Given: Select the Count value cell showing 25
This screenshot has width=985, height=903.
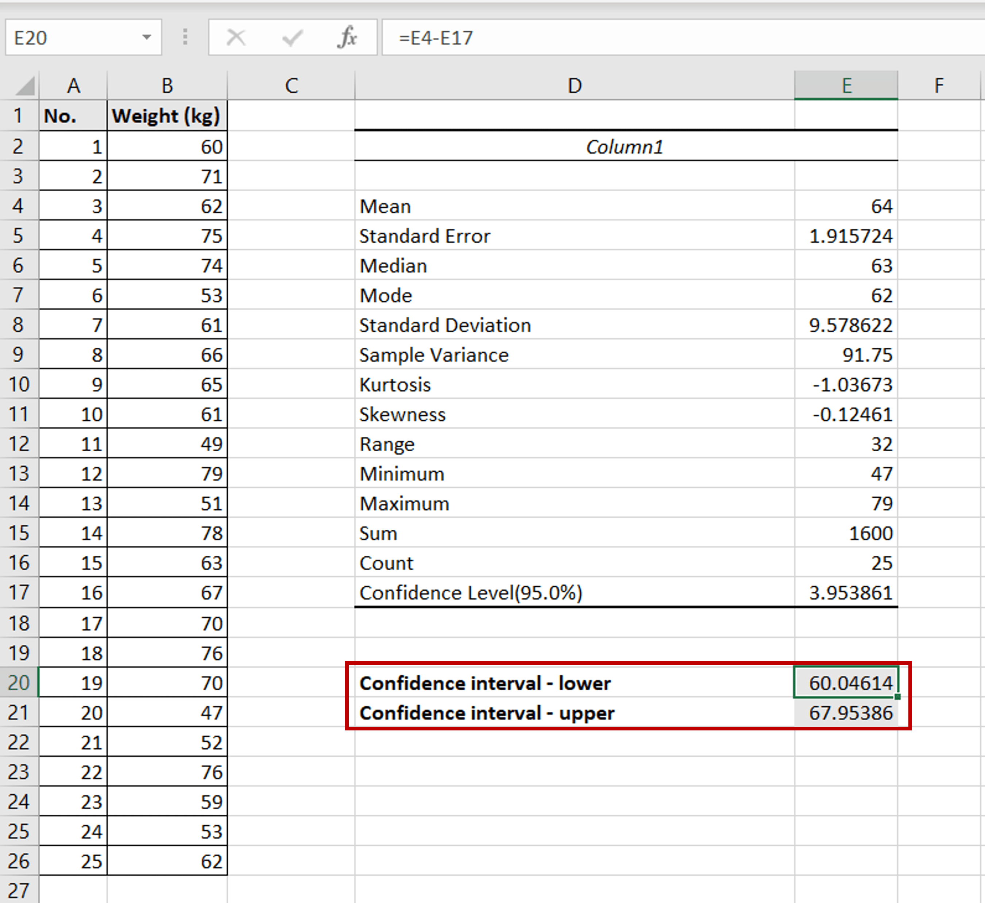Looking at the screenshot, I should click(847, 563).
